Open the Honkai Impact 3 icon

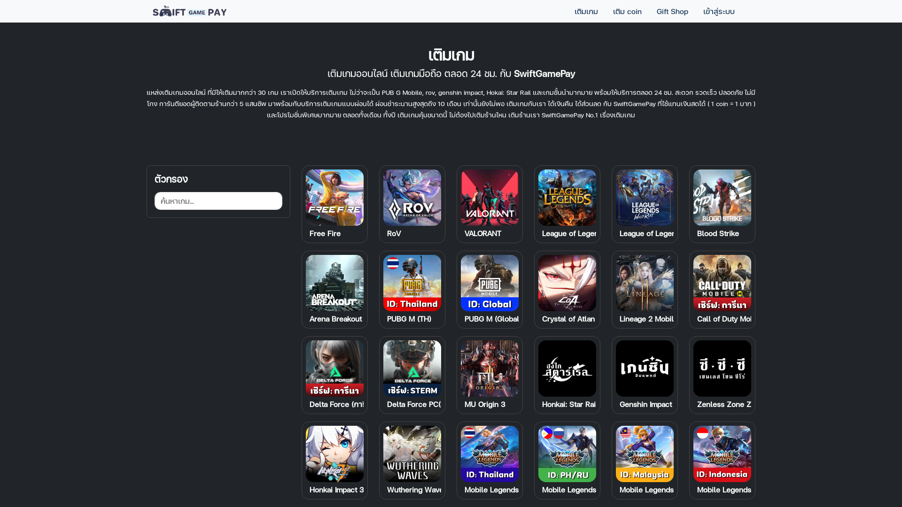[x=334, y=454]
